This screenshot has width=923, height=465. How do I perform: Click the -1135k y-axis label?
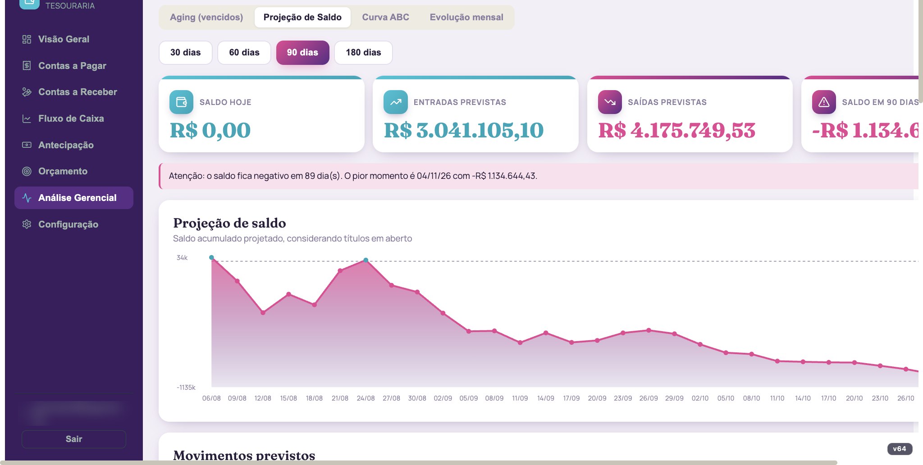click(186, 387)
